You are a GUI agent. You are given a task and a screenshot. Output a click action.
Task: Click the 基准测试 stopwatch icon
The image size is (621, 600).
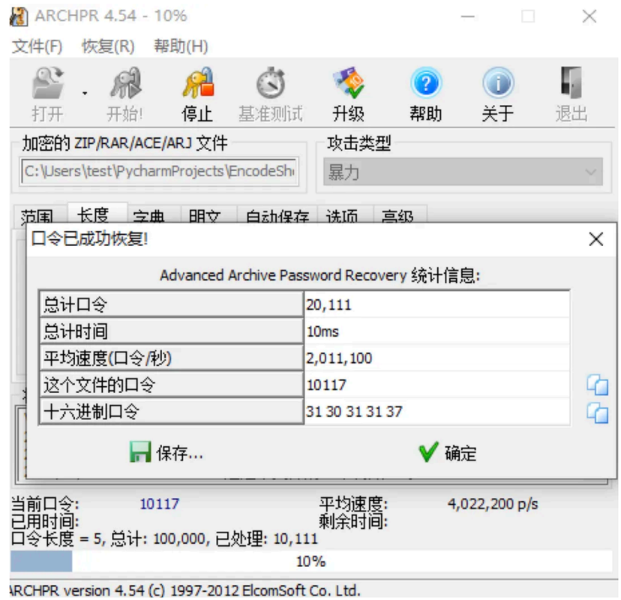[271, 82]
